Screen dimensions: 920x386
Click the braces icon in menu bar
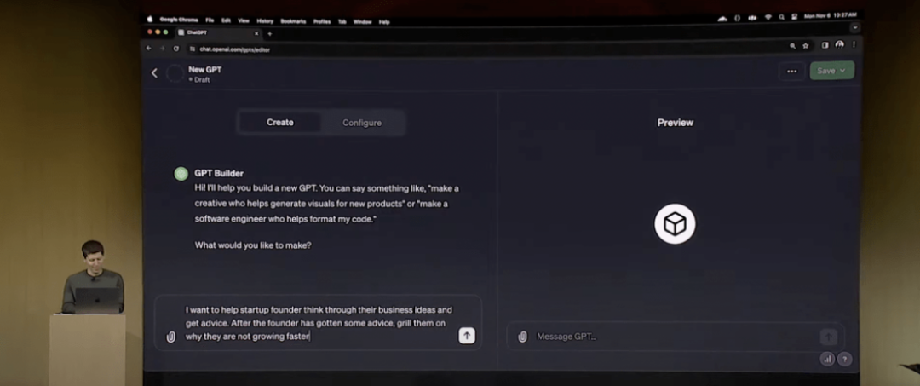[x=738, y=18]
